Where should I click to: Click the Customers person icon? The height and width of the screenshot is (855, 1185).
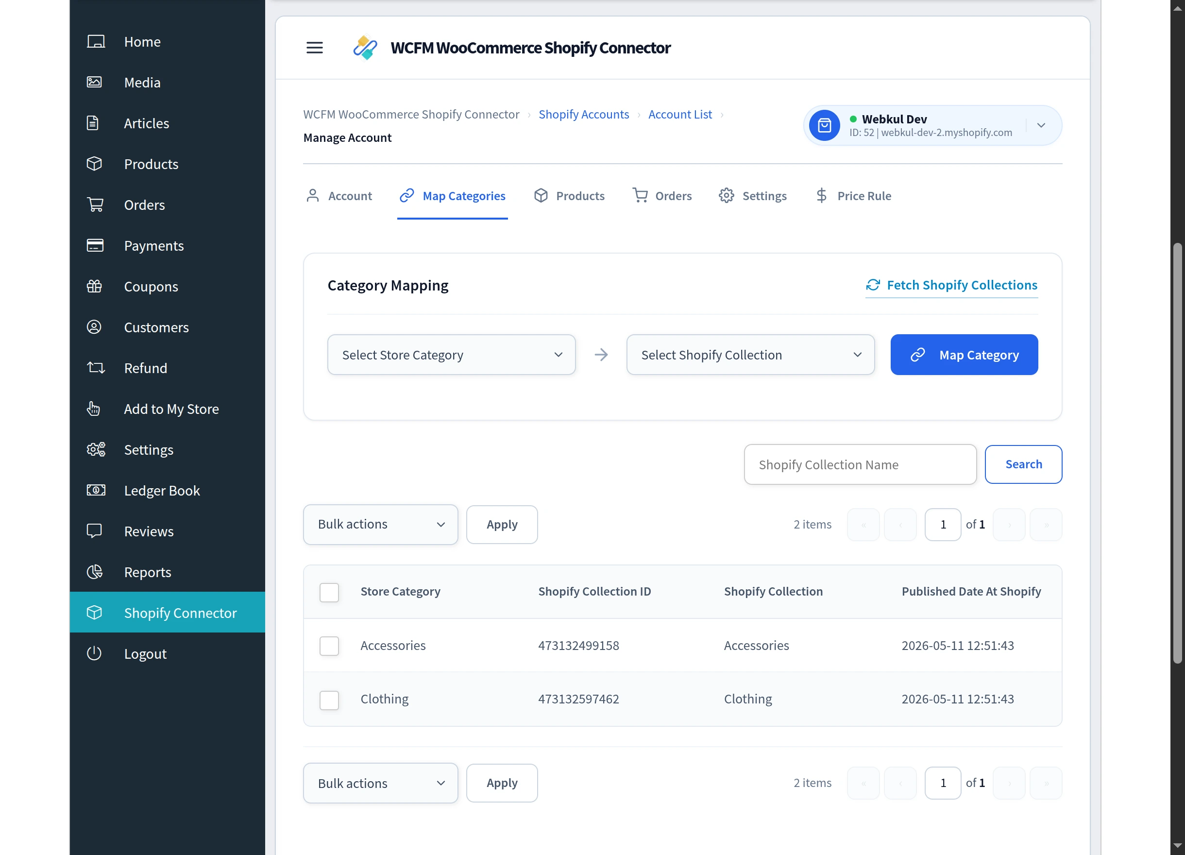pos(94,327)
